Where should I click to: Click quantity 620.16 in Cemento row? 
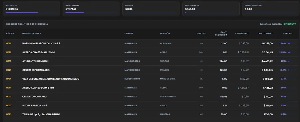pyautogui.click(x=224, y=97)
